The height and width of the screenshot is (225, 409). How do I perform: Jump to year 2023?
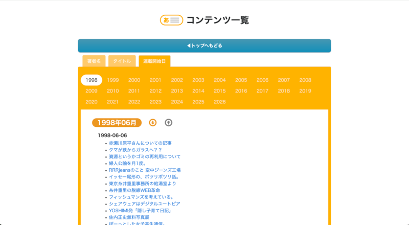[155, 102]
